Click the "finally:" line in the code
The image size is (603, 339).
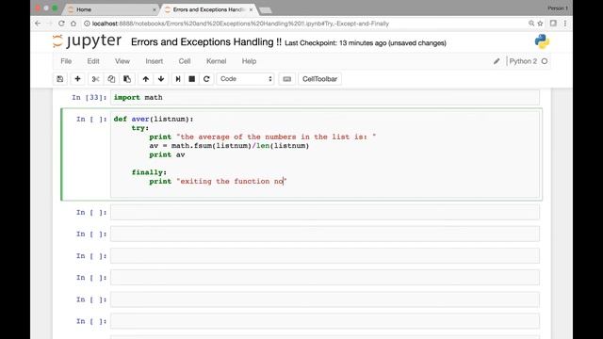[x=149, y=172]
